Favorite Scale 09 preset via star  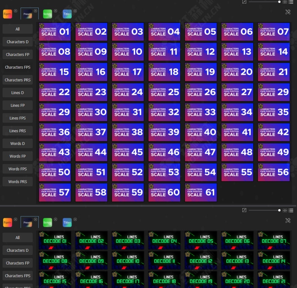tap(78, 46)
